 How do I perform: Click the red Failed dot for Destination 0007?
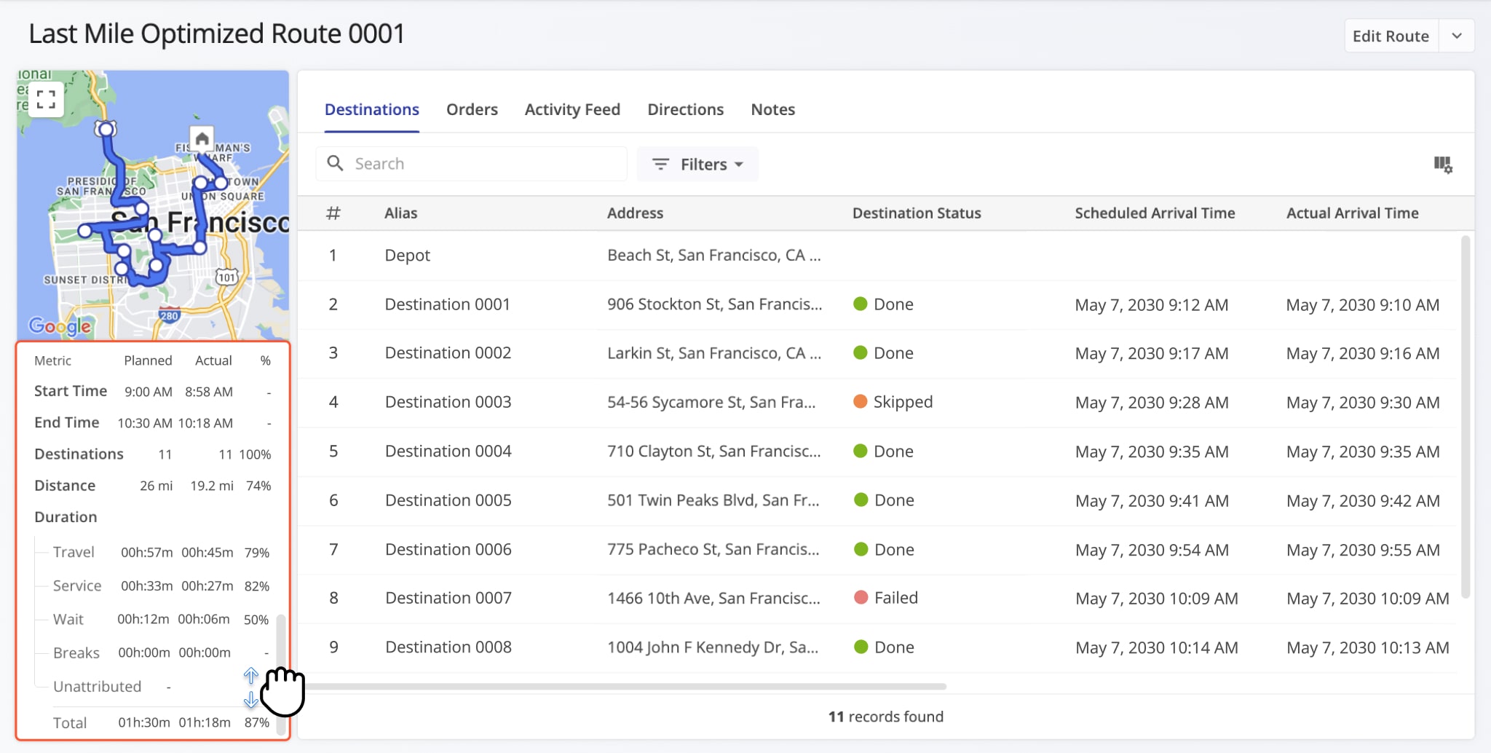(x=862, y=597)
